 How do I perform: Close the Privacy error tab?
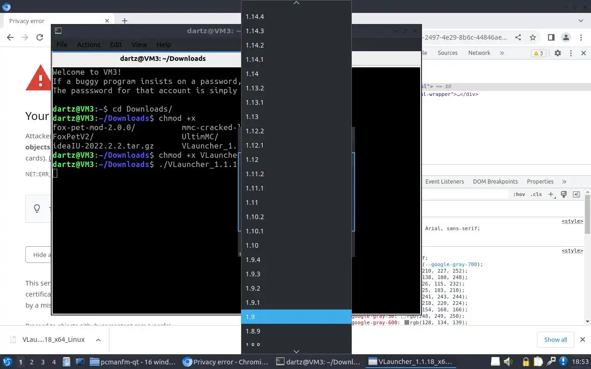[107, 21]
